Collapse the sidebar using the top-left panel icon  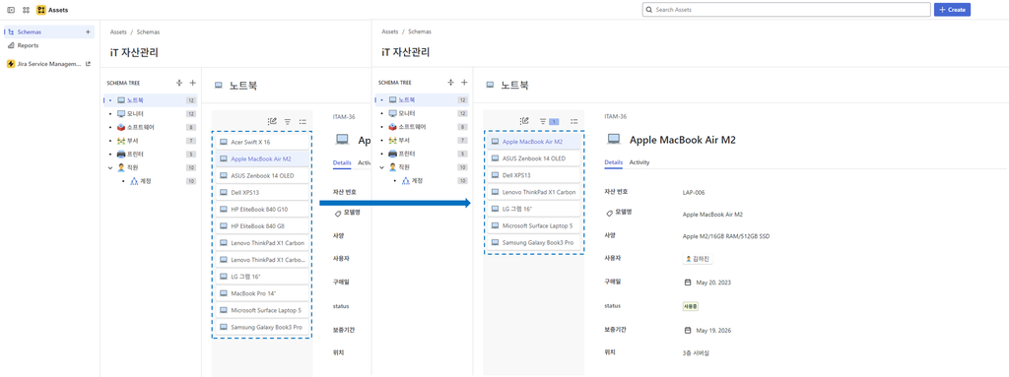pyautogui.click(x=10, y=10)
